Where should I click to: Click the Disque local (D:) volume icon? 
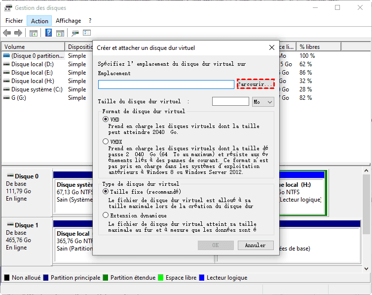coord(6,64)
